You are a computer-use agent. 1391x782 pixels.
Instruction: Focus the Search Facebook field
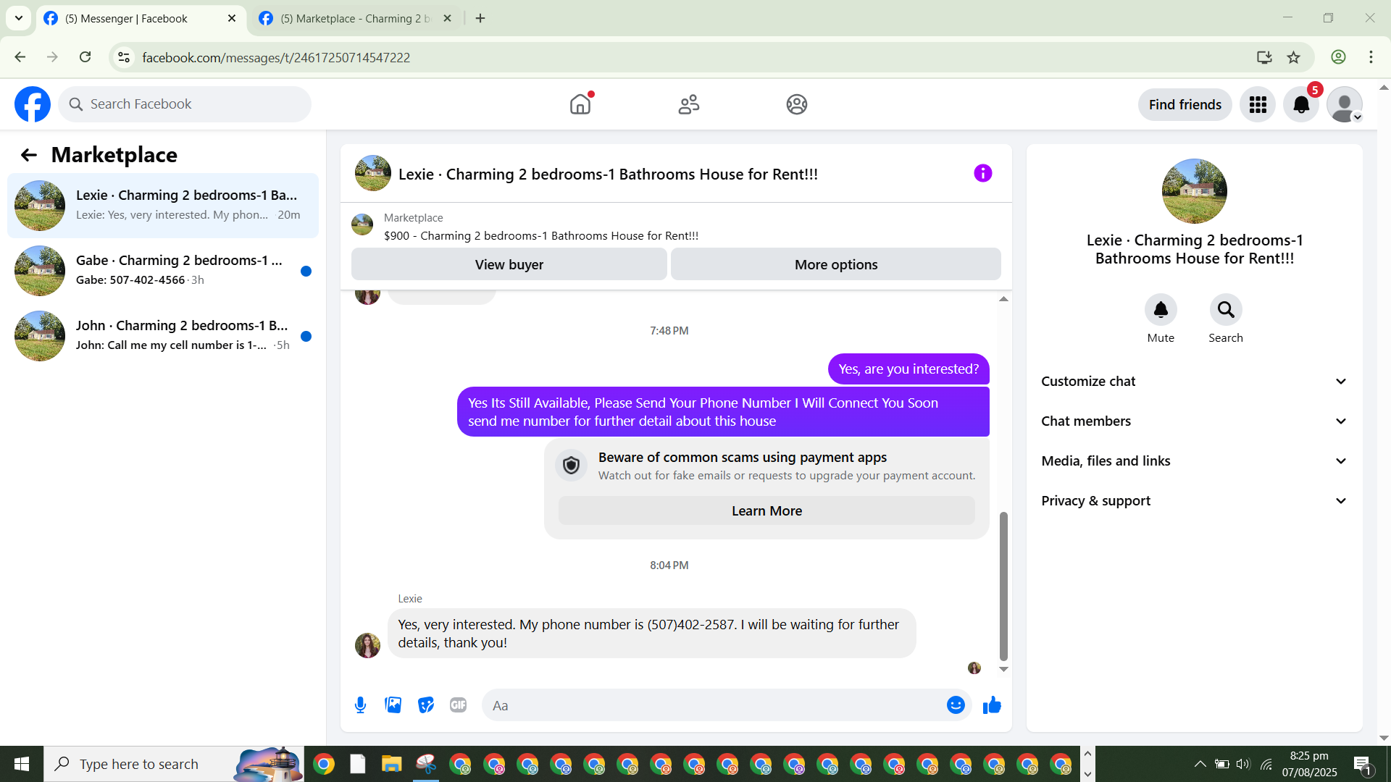click(185, 104)
